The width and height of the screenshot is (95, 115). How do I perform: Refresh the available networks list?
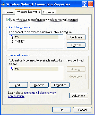point(76,45)
